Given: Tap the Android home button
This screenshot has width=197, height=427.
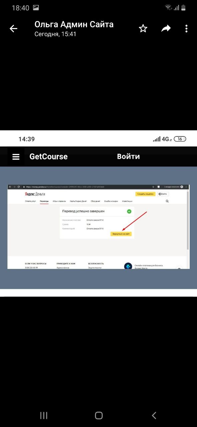Looking at the screenshot, I should click(99, 415).
